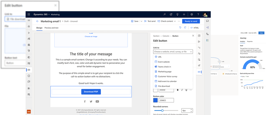Click the search magnifier in top bar

(164, 15)
